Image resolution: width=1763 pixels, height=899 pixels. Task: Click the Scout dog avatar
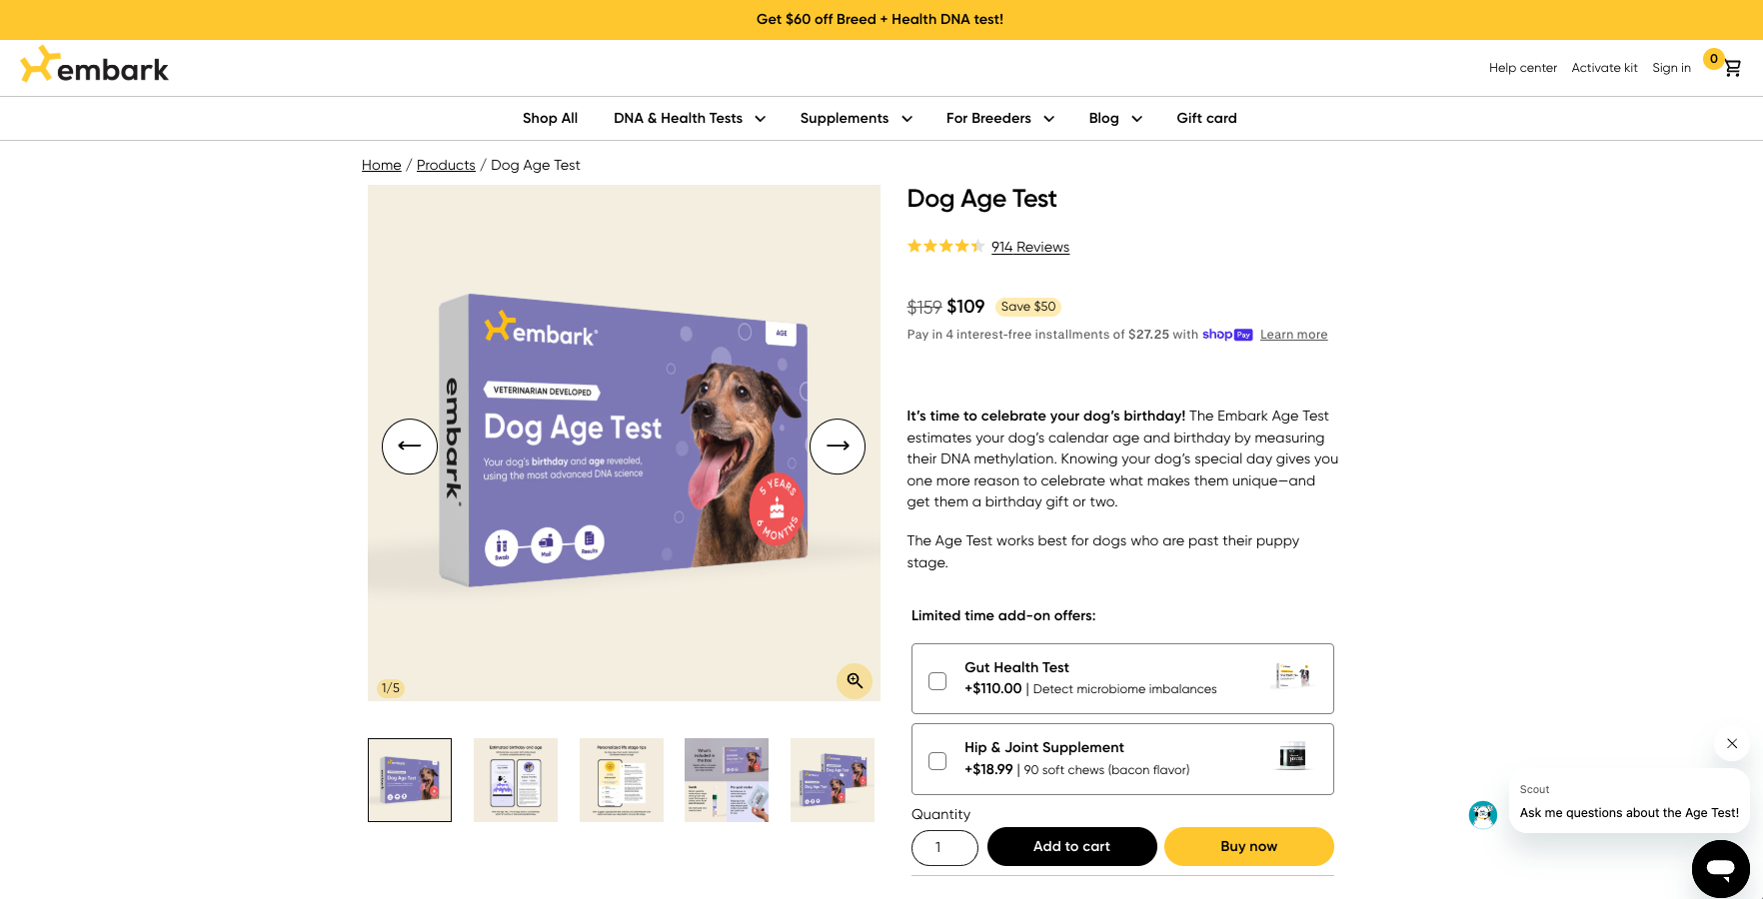[x=1483, y=814]
